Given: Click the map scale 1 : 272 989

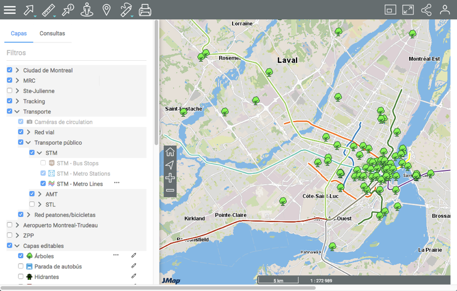Looking at the screenshot, I should click(321, 281).
